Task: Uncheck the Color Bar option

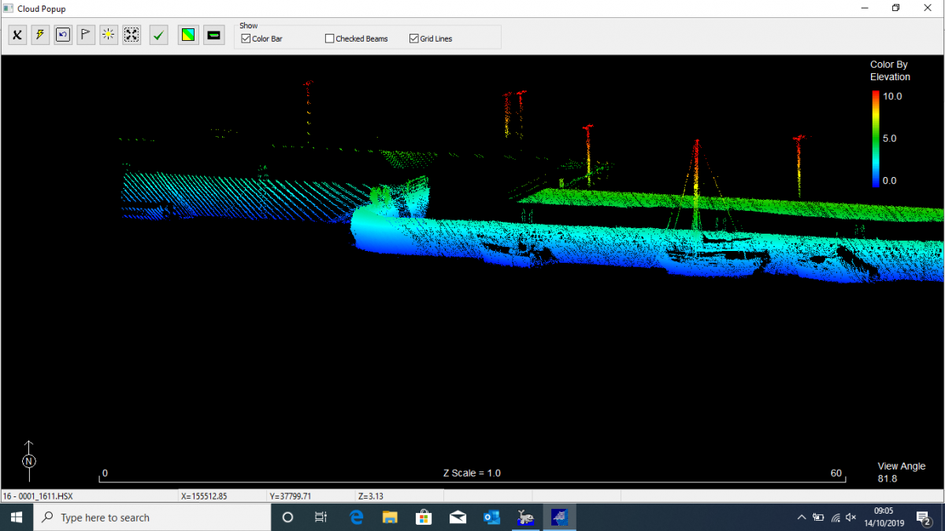Action: pyautogui.click(x=245, y=38)
